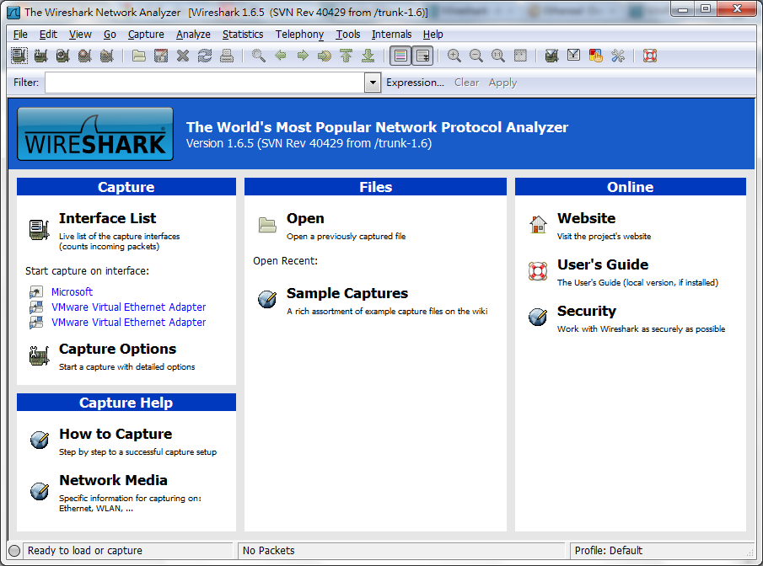Reload the capture file from toolbar
The image size is (763, 566).
pyautogui.click(x=205, y=56)
